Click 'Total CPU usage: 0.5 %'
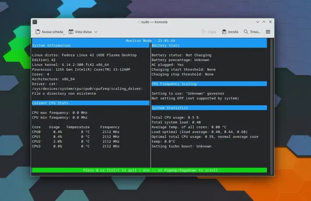Image resolution: width=311 pixels, height=201 pixels. [175, 117]
